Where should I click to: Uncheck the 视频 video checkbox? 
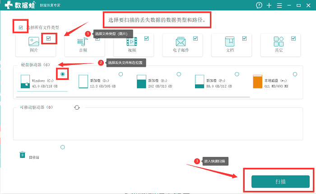pos(147,38)
